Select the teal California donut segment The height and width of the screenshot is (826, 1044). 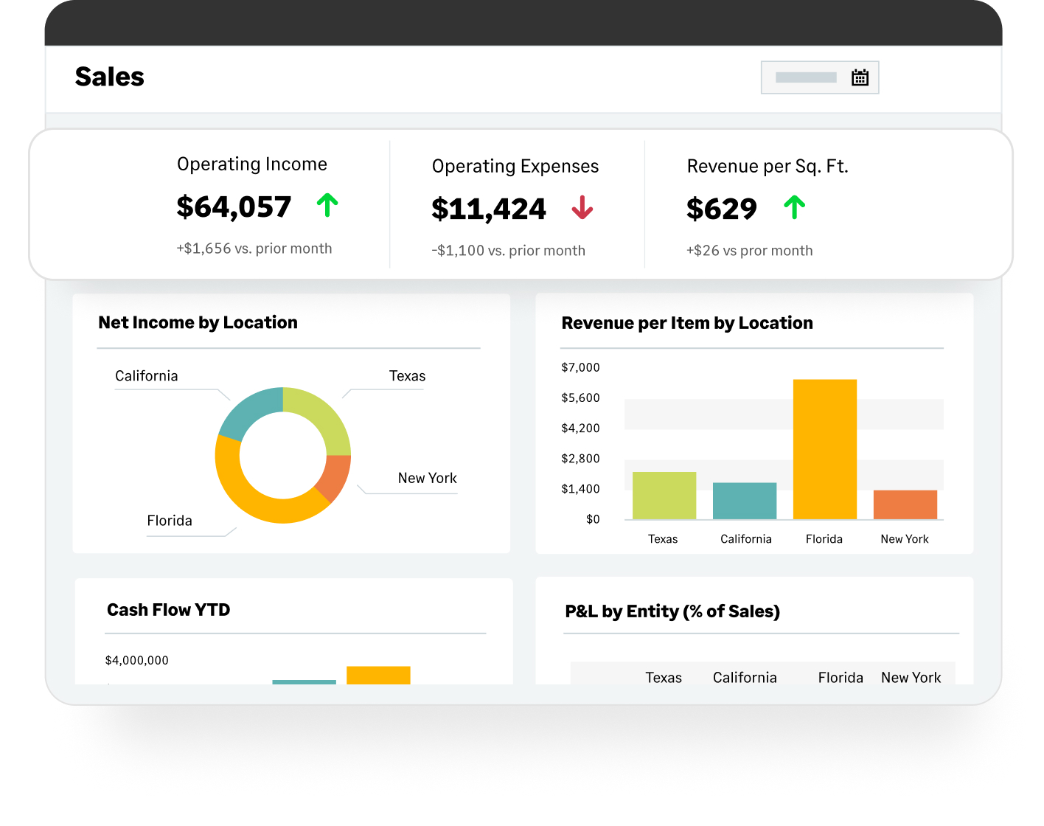tap(247, 413)
